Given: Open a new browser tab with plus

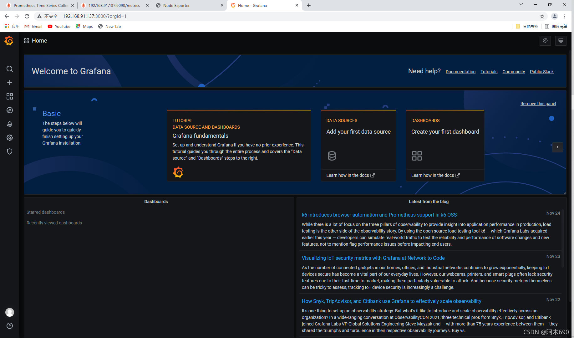Looking at the screenshot, I should 309,5.
